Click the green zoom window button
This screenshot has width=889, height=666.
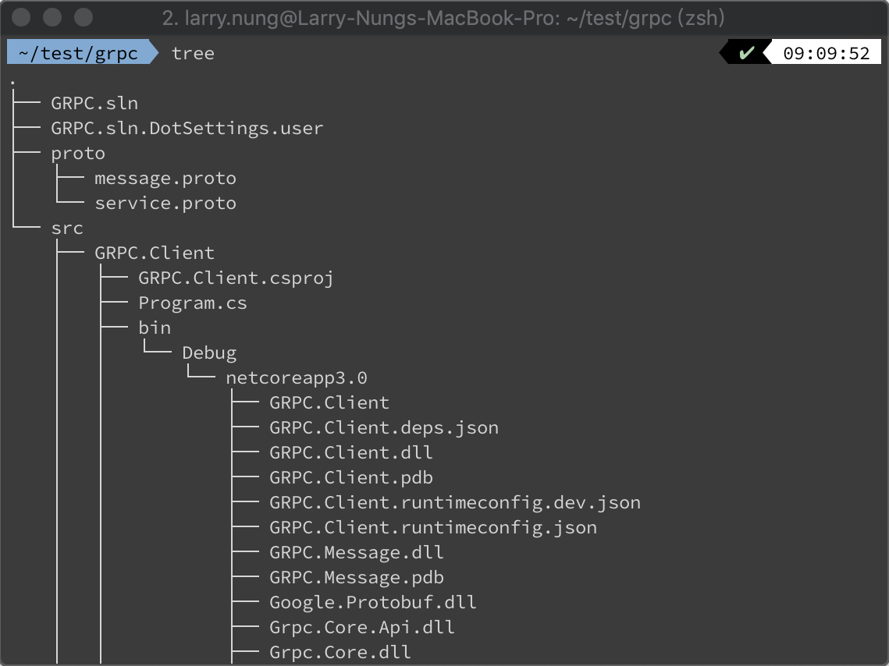84,17
